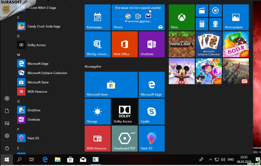Image resolution: width=261 pixels, height=166 pixels.
Task: Select OneDrive in the app list
Action: click(x=34, y=110)
